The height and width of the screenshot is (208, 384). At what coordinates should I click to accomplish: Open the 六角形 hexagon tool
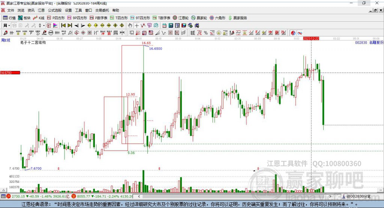217,18
